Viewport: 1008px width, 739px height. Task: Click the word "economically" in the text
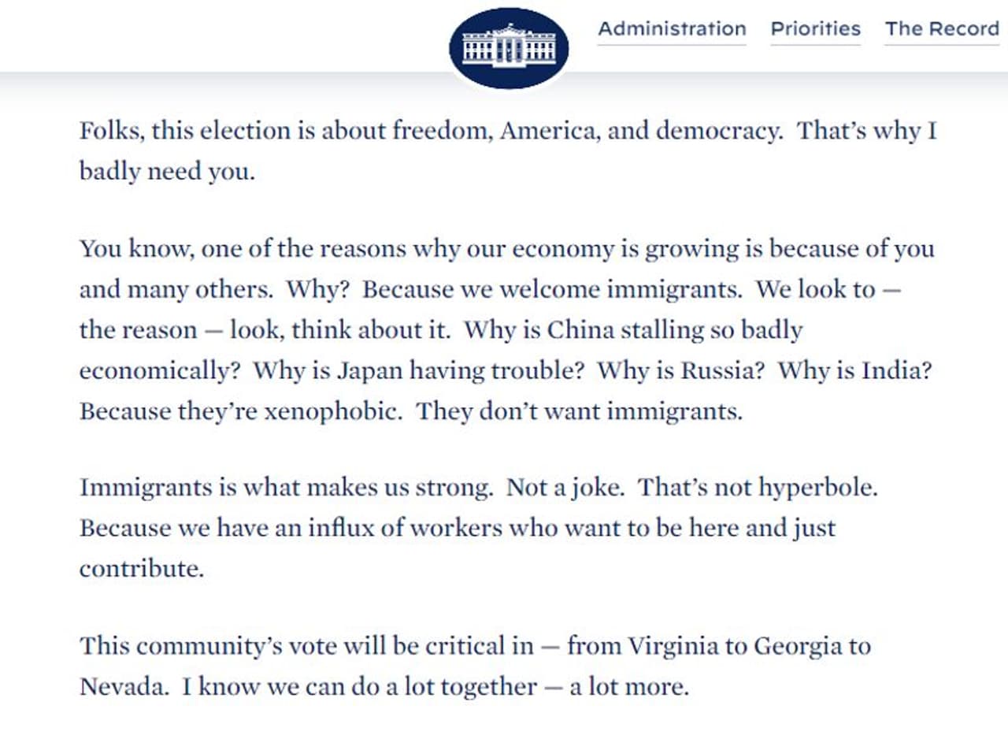point(157,371)
